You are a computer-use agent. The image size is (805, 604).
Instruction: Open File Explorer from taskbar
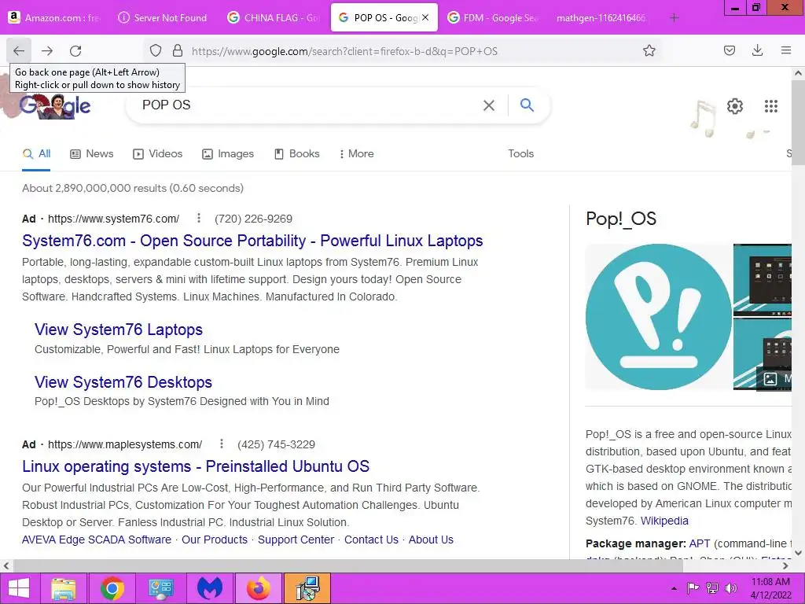click(x=63, y=588)
